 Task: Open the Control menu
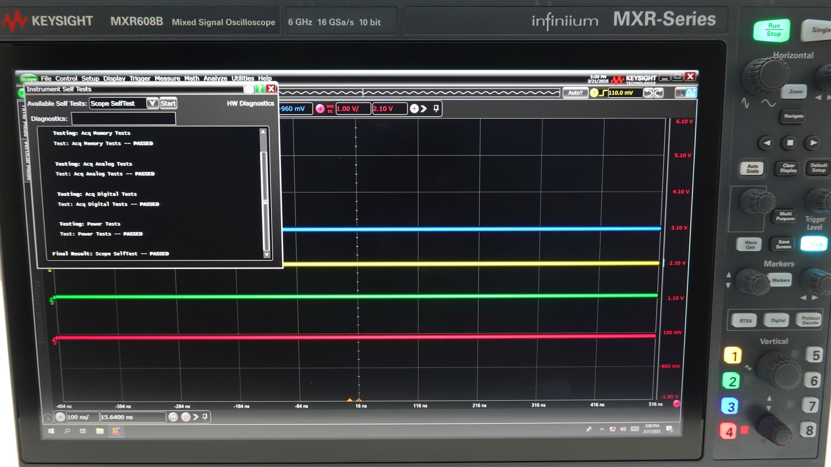(x=66, y=78)
